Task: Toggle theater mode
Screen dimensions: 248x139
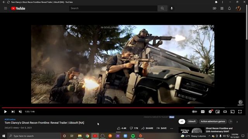Action: pyautogui.click(x=225, y=112)
